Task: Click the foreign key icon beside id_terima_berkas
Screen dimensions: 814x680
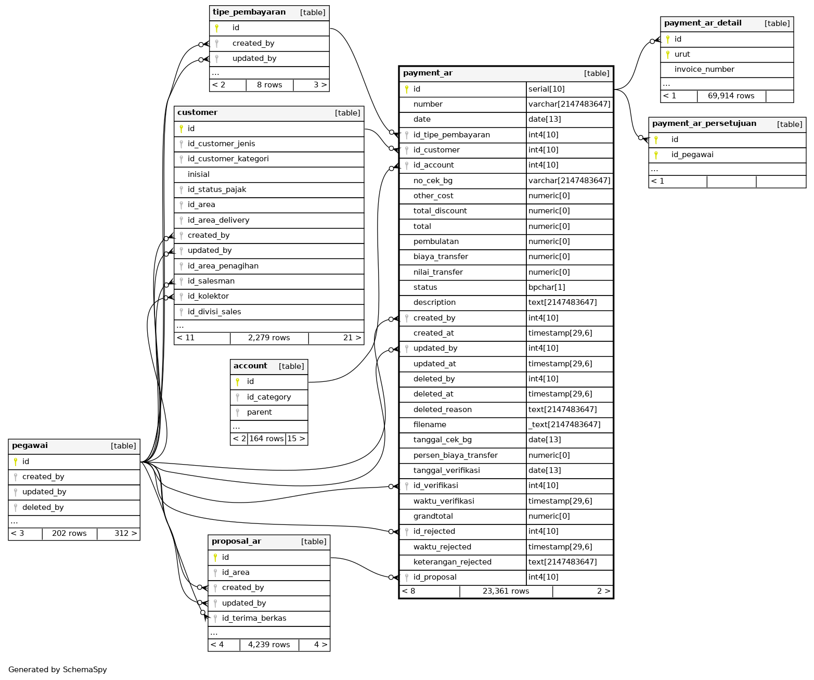Action: 215,619
